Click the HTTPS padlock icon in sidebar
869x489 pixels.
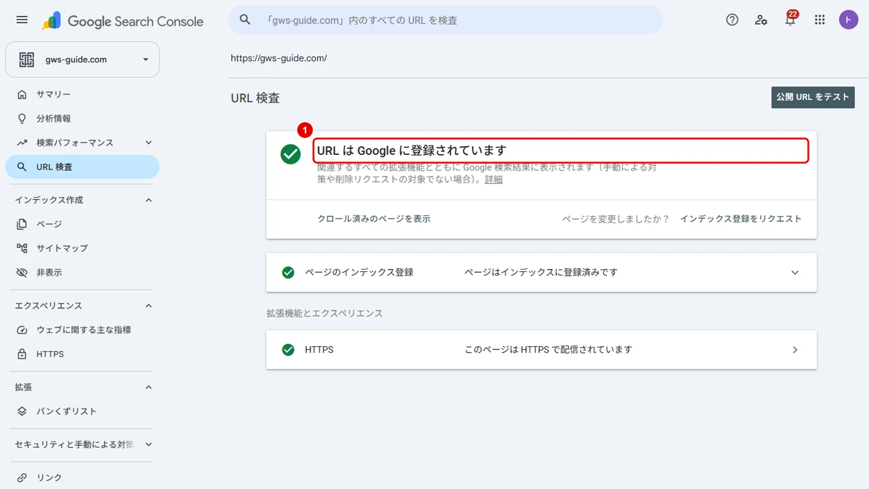pyautogui.click(x=22, y=354)
